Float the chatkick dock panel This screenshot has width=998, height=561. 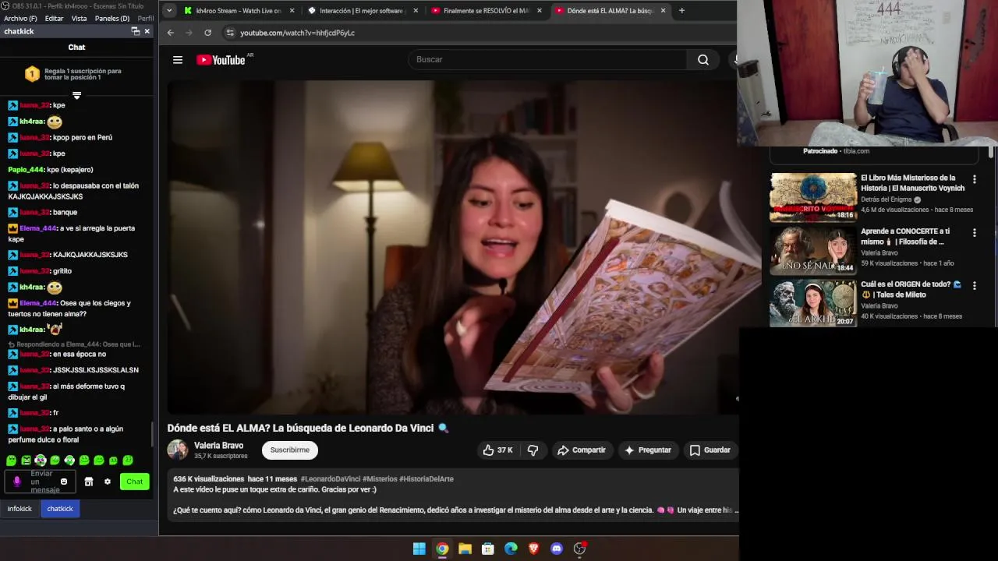[135, 31]
